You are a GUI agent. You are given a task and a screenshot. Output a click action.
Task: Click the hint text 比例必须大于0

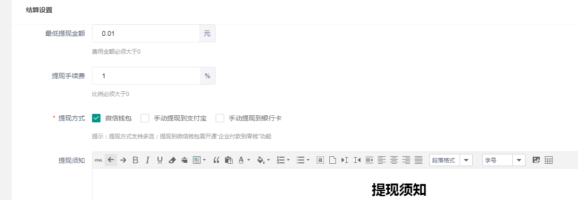[110, 94]
